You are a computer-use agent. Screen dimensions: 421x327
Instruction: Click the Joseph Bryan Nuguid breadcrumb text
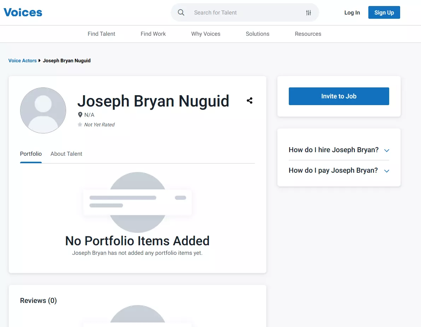[x=66, y=61]
